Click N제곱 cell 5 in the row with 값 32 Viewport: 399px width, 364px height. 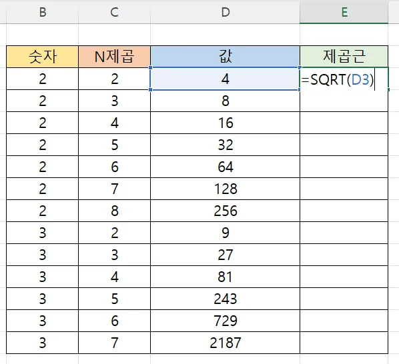coord(114,145)
